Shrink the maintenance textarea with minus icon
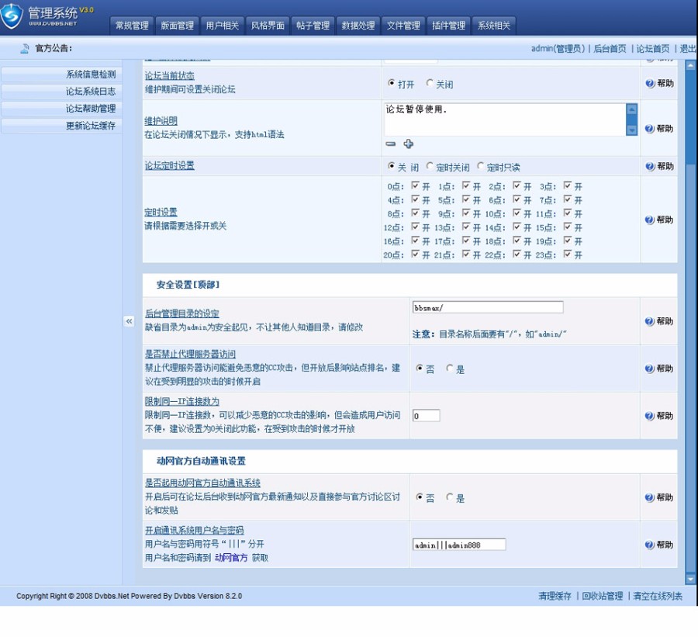Screen dimensions: 698x637 click(x=391, y=144)
